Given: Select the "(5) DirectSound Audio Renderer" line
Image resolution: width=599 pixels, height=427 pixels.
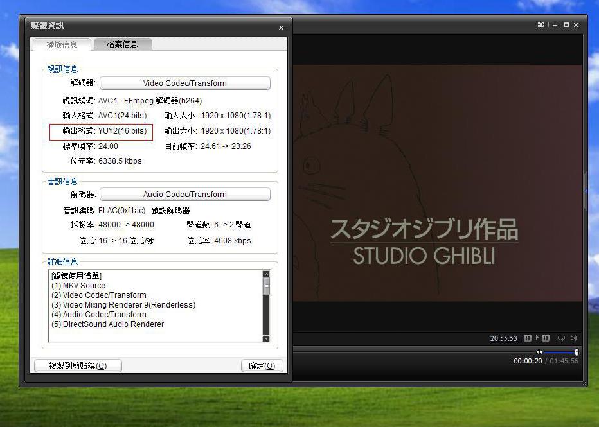Looking at the screenshot, I should point(108,324).
